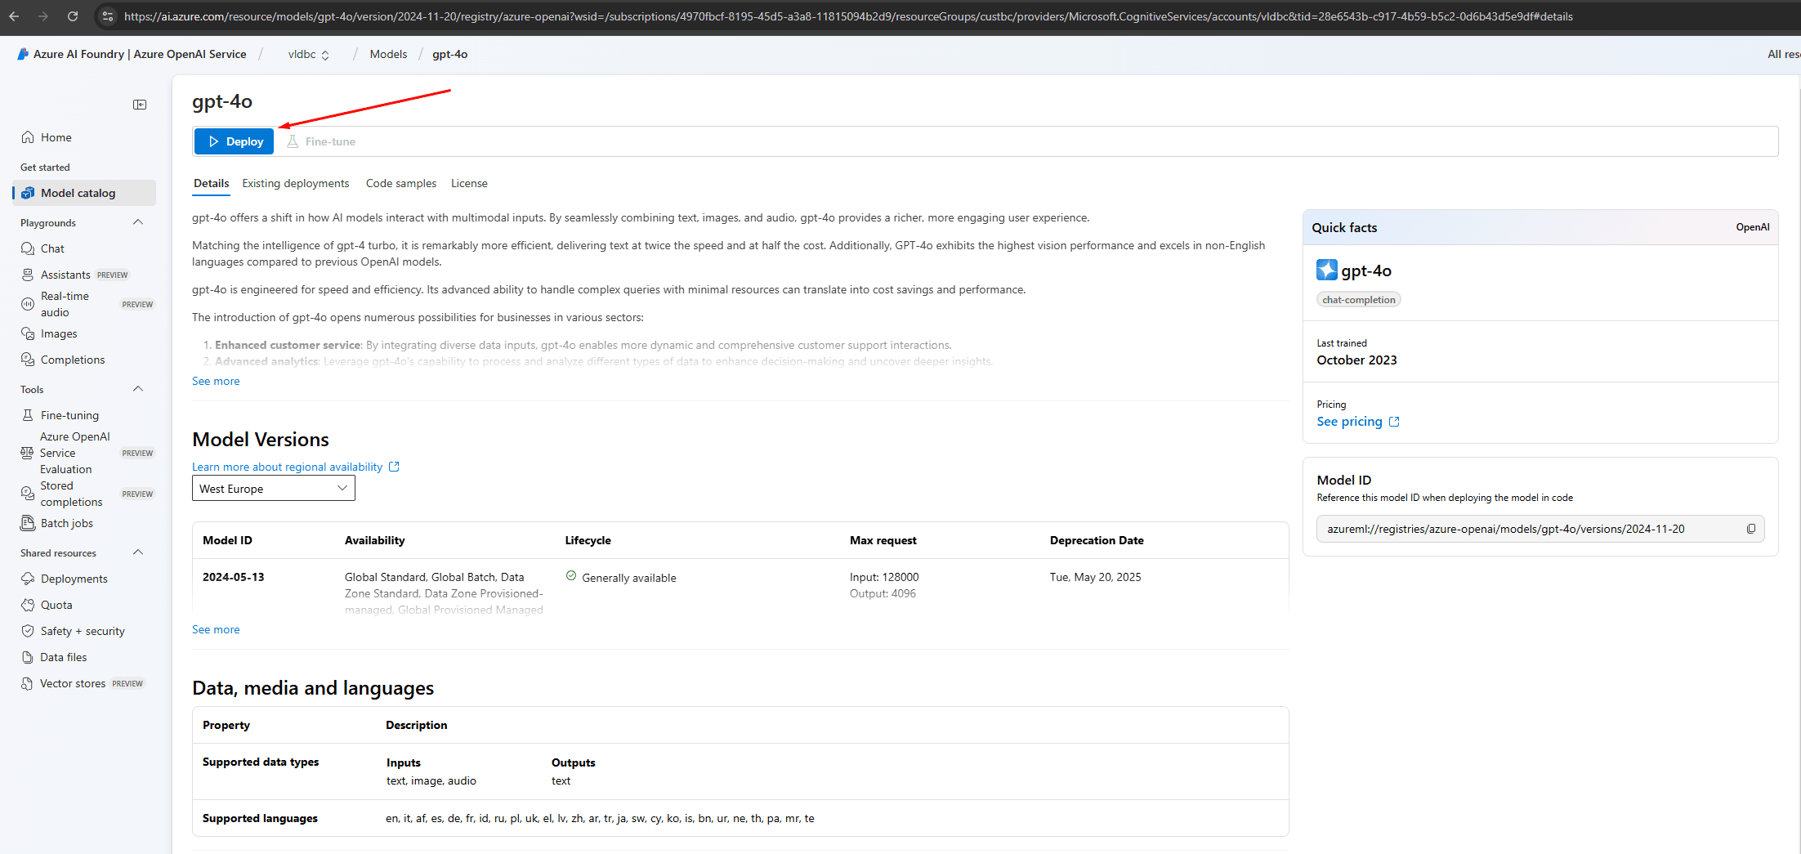Click the Model ID azureml path field
The width and height of the screenshot is (1801, 854).
click(x=1540, y=529)
